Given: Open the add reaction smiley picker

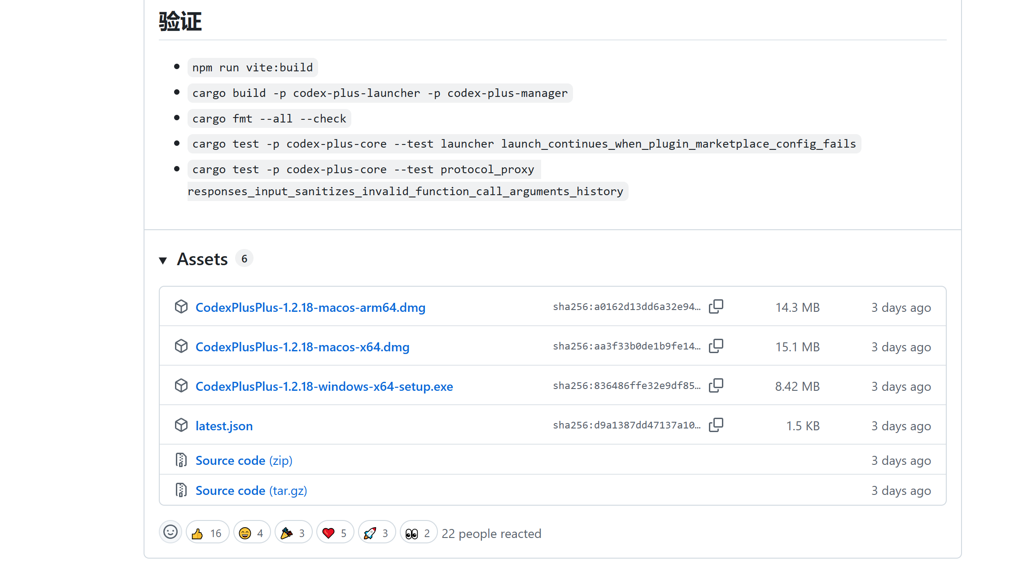Looking at the screenshot, I should click(170, 532).
